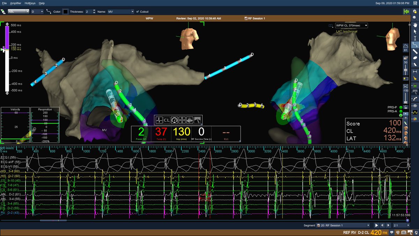Open the WPW CL 370msec map dropdown

(351, 26)
